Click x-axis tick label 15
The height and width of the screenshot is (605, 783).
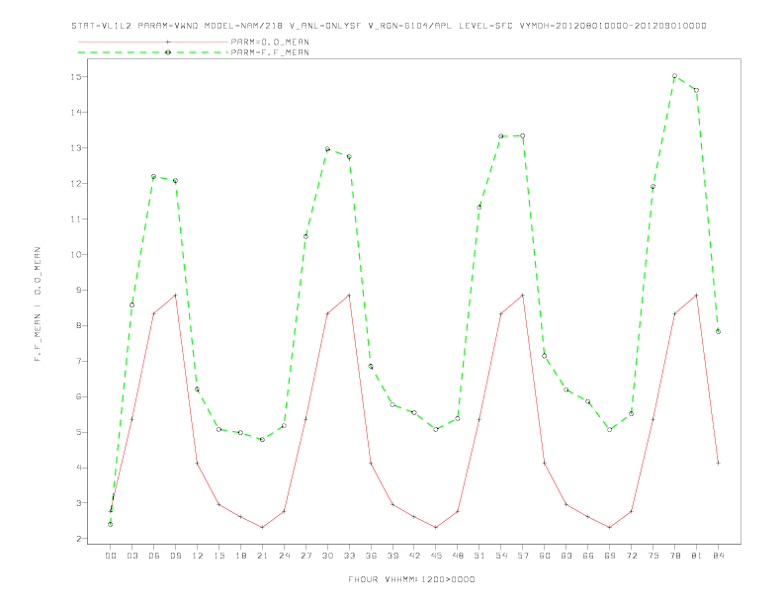[218, 556]
